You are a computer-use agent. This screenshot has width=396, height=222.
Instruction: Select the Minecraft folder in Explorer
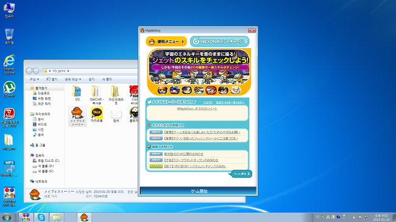(x=116, y=95)
